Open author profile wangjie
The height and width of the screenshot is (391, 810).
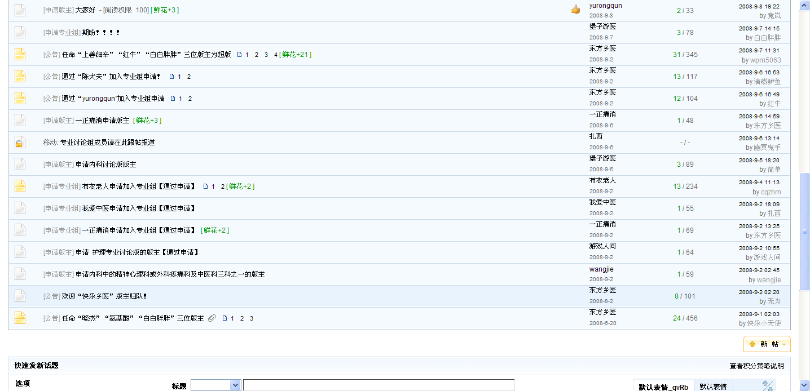point(601,269)
